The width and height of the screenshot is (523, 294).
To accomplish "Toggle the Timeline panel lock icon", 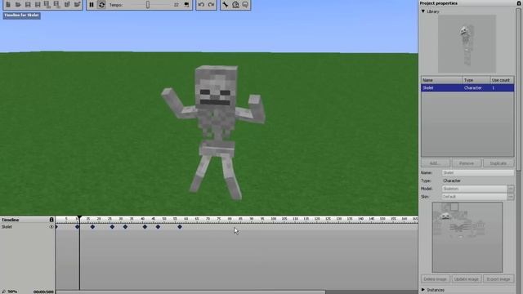I will tap(51, 220).
